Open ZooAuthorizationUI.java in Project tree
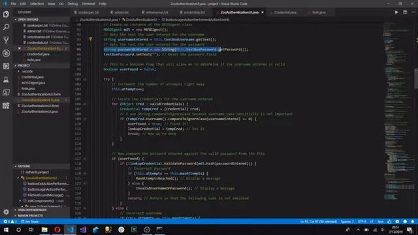418x235 pixels. click(x=39, y=112)
